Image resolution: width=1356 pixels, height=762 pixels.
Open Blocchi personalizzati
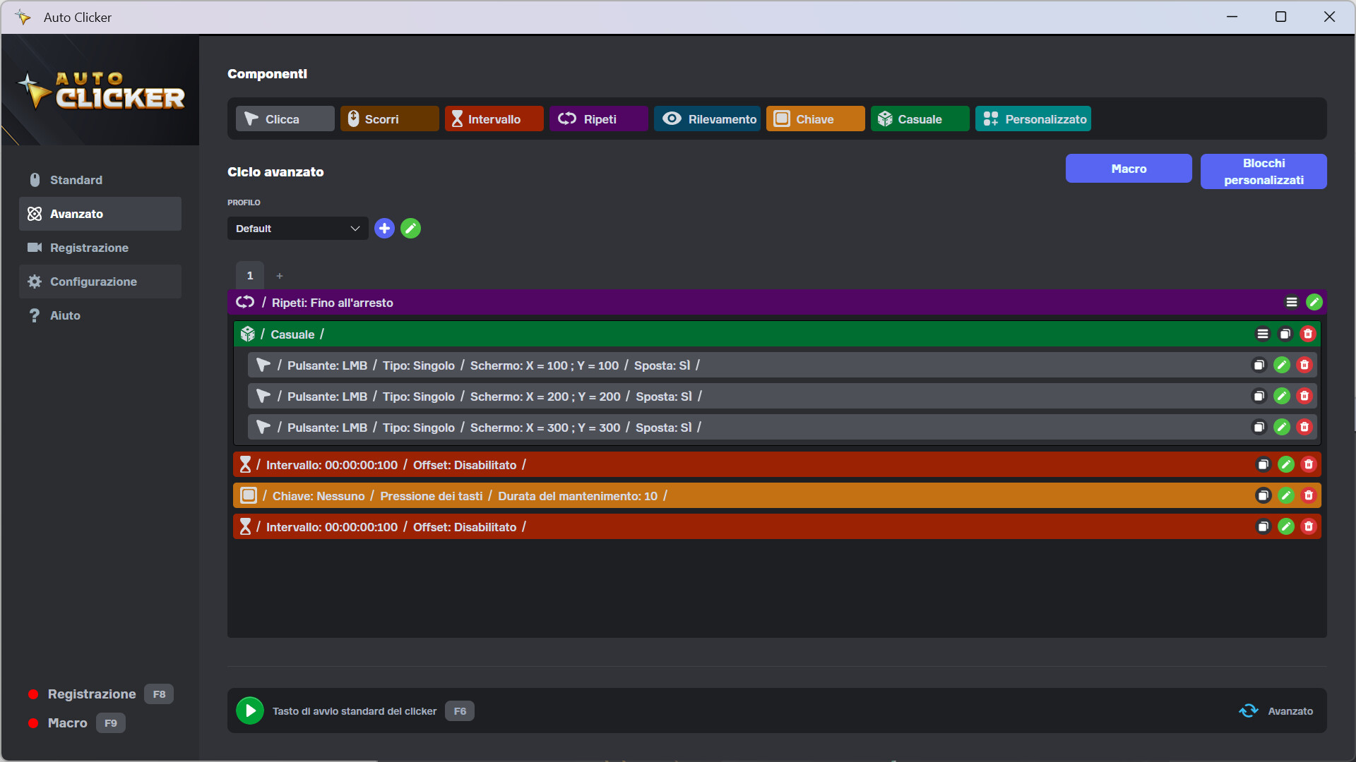(x=1263, y=171)
